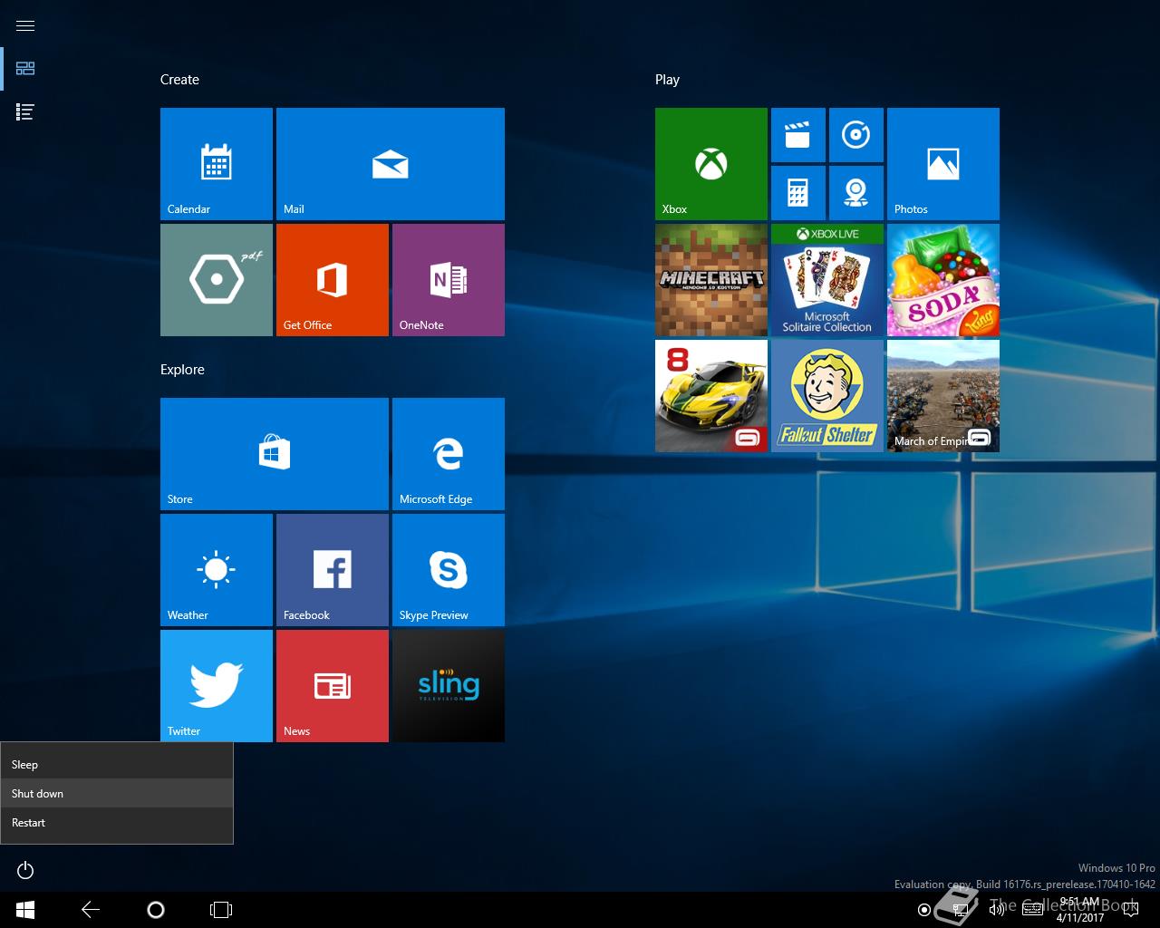Open the network status tray icon
Image resolution: width=1160 pixels, height=928 pixels.
pyautogui.click(x=962, y=910)
